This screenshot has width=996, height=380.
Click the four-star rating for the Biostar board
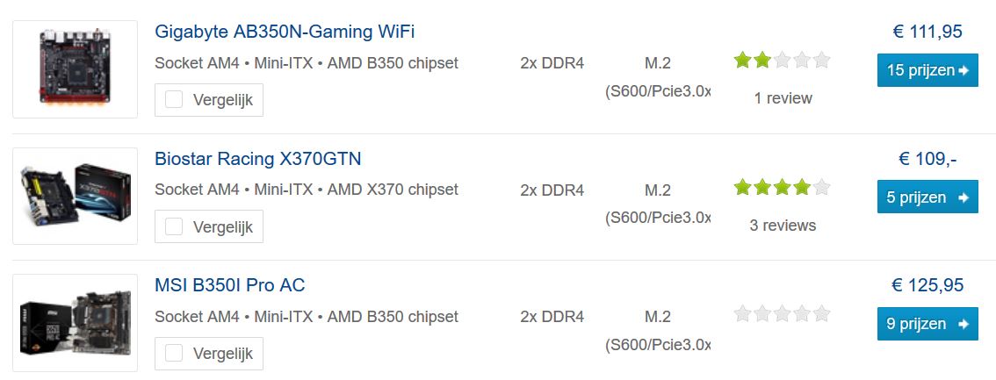[782, 187]
